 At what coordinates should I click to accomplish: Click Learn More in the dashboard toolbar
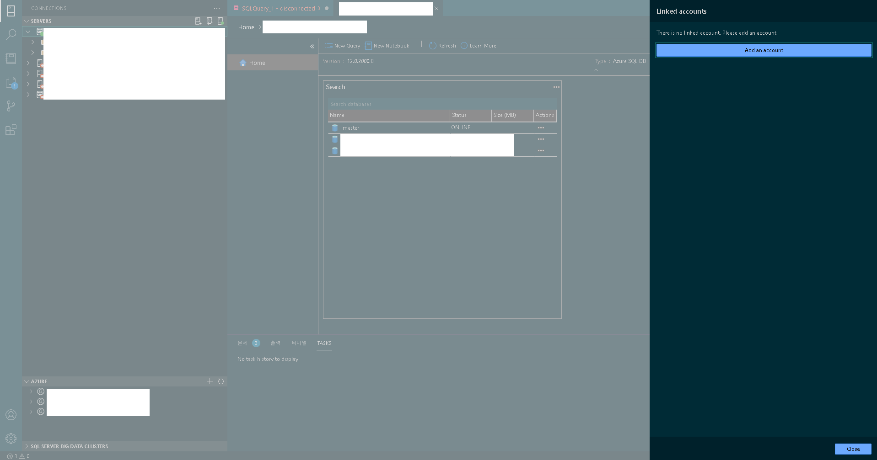click(x=479, y=46)
